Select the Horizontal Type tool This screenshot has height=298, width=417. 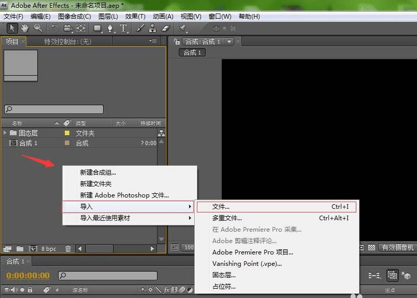pos(123,28)
